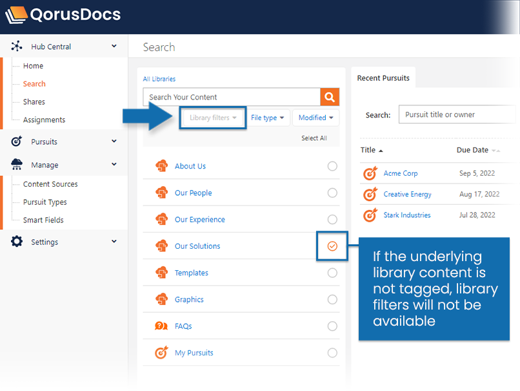520x391 pixels.
Task: Select the My Pursuits library radio button
Action: pyautogui.click(x=332, y=352)
